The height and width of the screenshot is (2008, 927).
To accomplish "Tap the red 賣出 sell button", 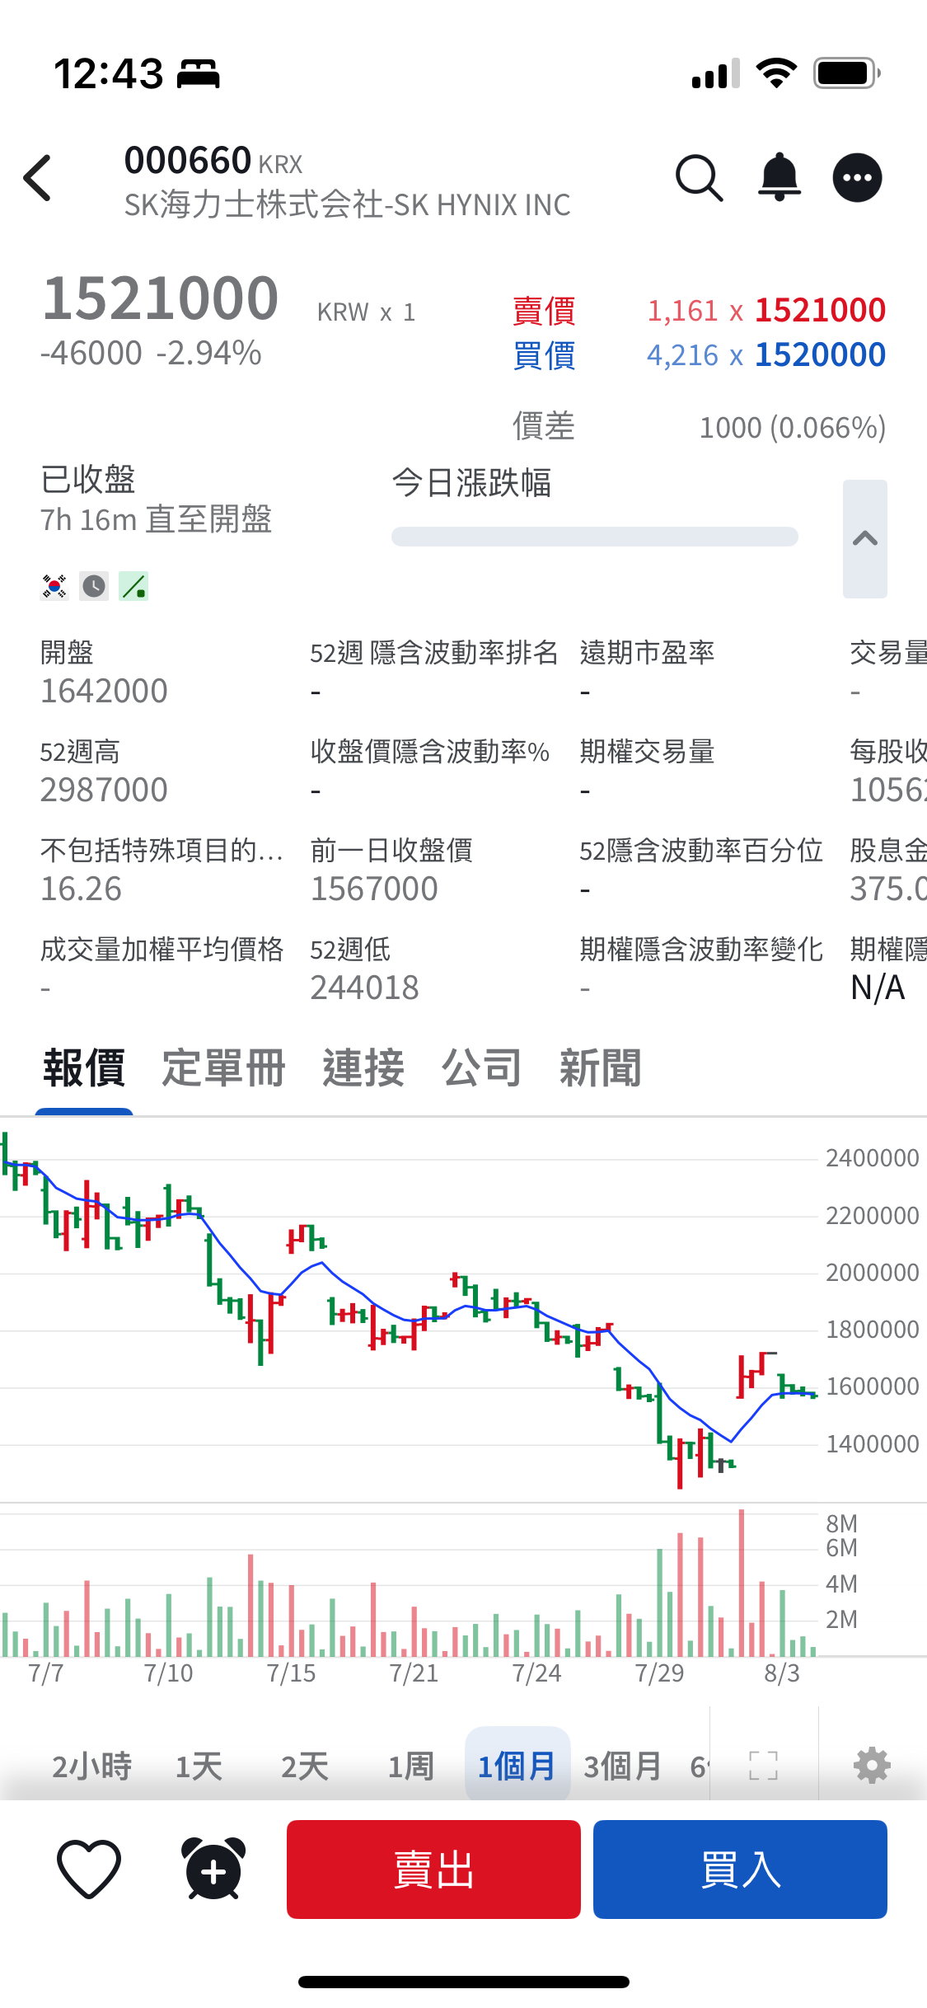I will tap(433, 1869).
